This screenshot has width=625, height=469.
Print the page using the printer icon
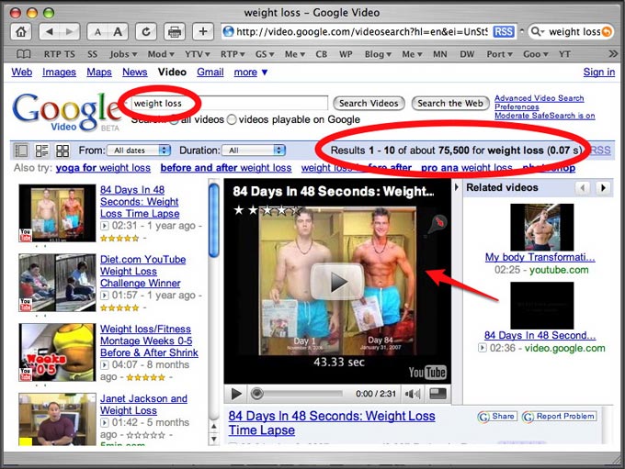pos(175,31)
